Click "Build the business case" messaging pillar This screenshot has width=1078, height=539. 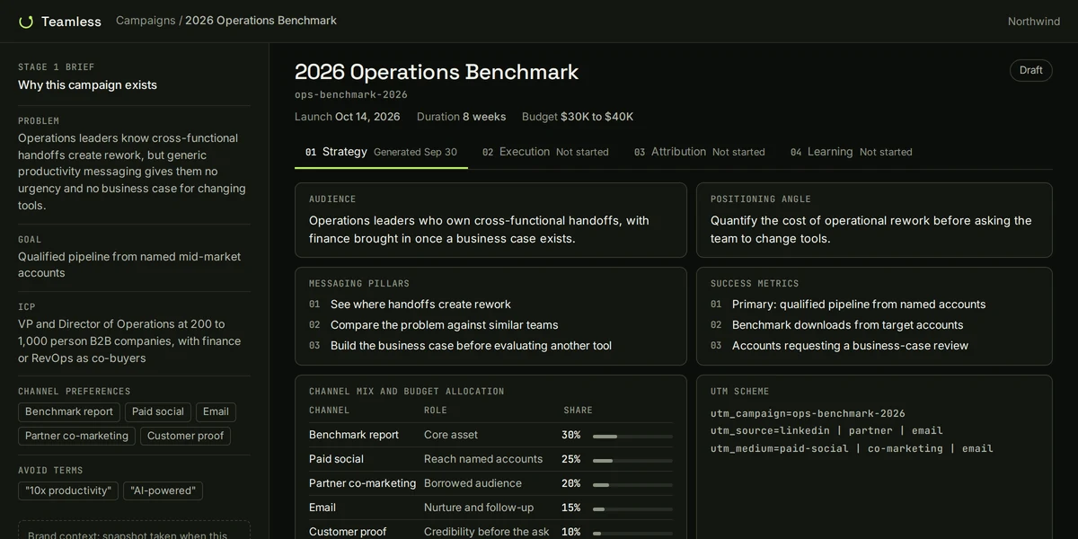(471, 346)
